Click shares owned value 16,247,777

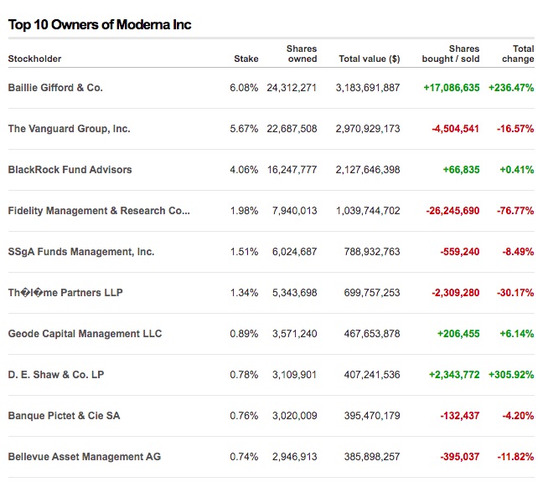292,170
